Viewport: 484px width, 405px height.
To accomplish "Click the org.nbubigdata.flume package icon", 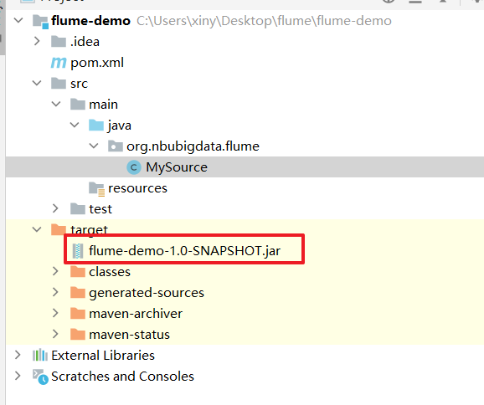I will click(115, 146).
